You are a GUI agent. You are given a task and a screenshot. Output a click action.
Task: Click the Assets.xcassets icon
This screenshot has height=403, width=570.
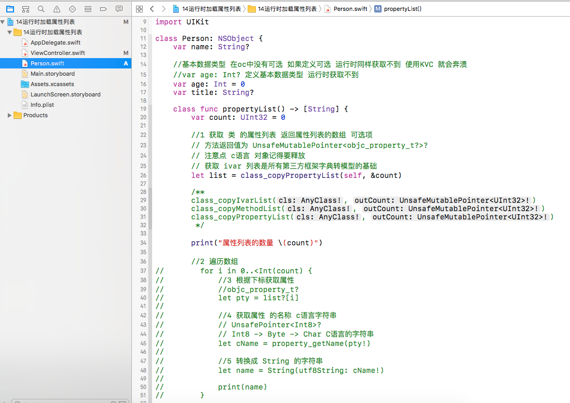click(25, 84)
